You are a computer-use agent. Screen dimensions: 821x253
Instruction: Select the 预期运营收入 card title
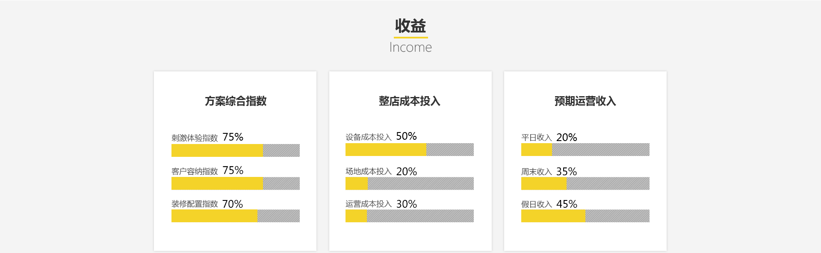point(585,101)
